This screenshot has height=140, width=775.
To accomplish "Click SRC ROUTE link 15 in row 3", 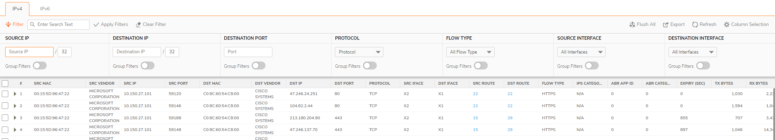I will (475, 118).
